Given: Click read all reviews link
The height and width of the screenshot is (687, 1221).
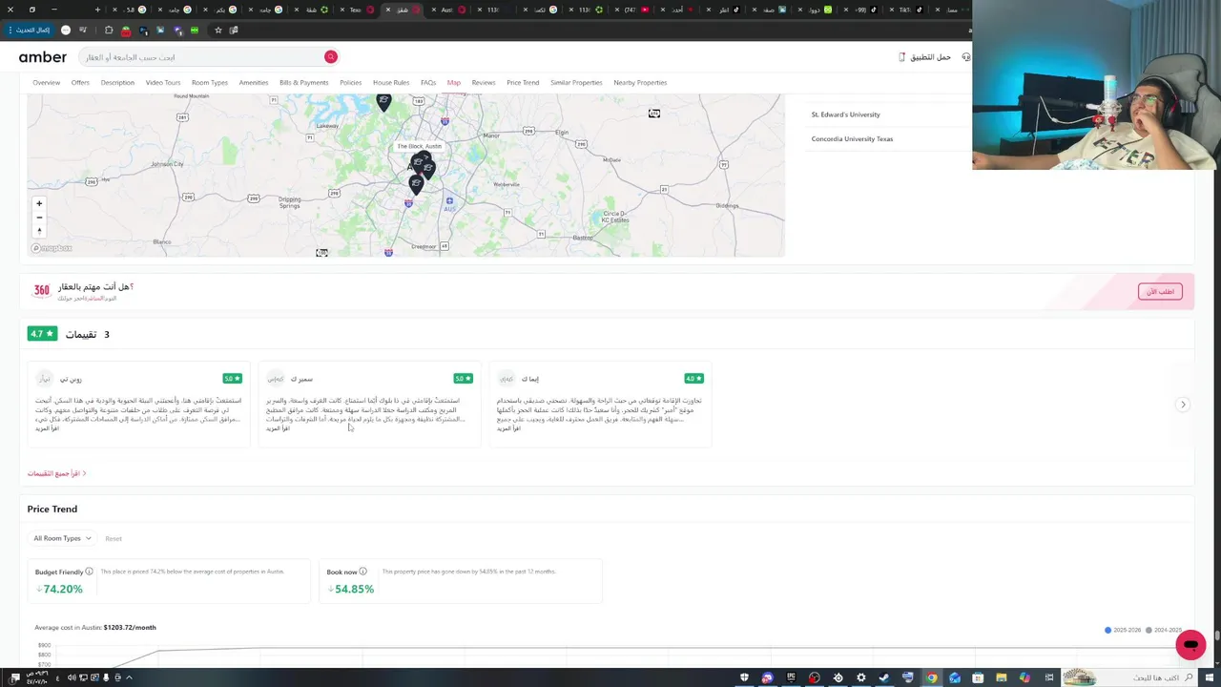Looking at the screenshot, I should pyautogui.click(x=56, y=473).
